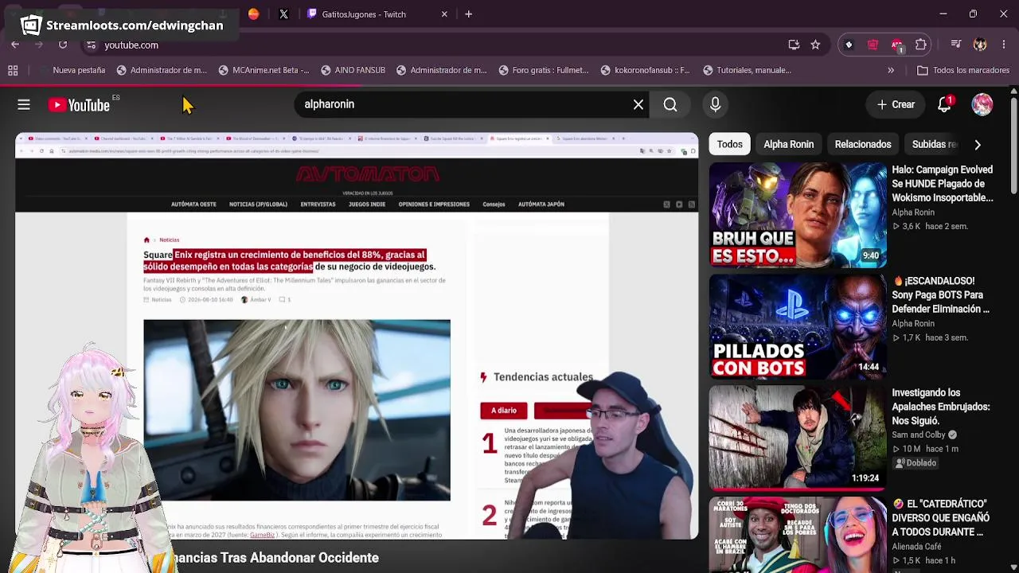This screenshot has height=573, width=1019.
Task: Open the Todos los marcadores folder
Action: tap(963, 70)
